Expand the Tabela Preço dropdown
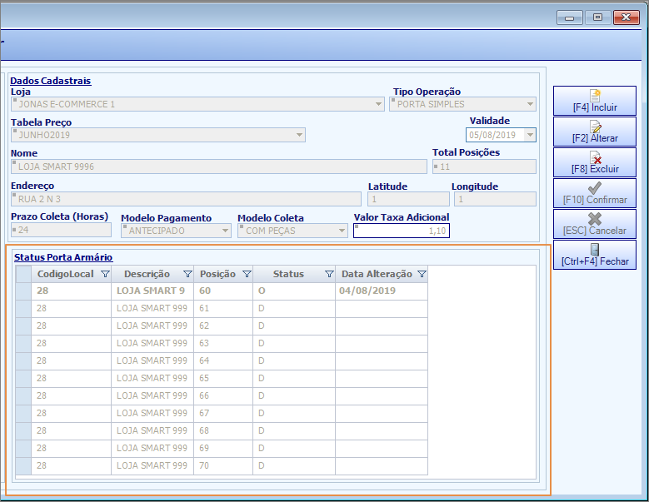 coord(299,135)
